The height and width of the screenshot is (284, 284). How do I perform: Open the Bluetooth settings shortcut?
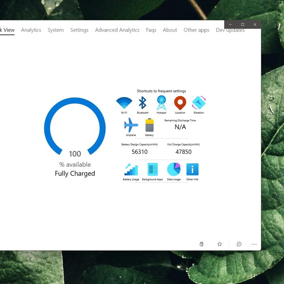click(x=142, y=105)
